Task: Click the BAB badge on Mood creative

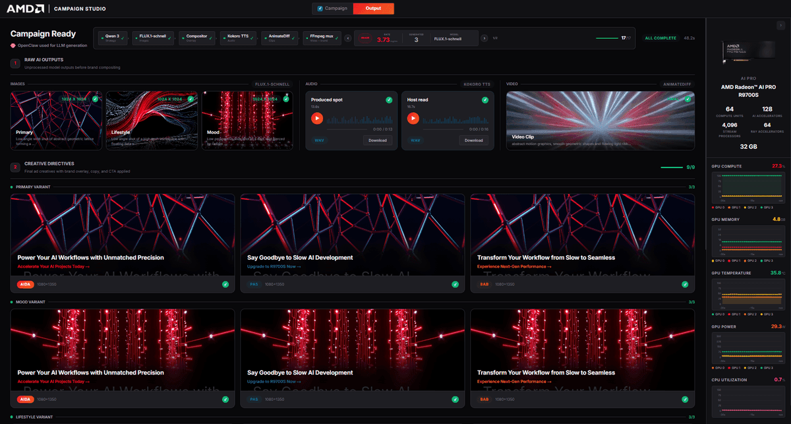Action: 484,399
